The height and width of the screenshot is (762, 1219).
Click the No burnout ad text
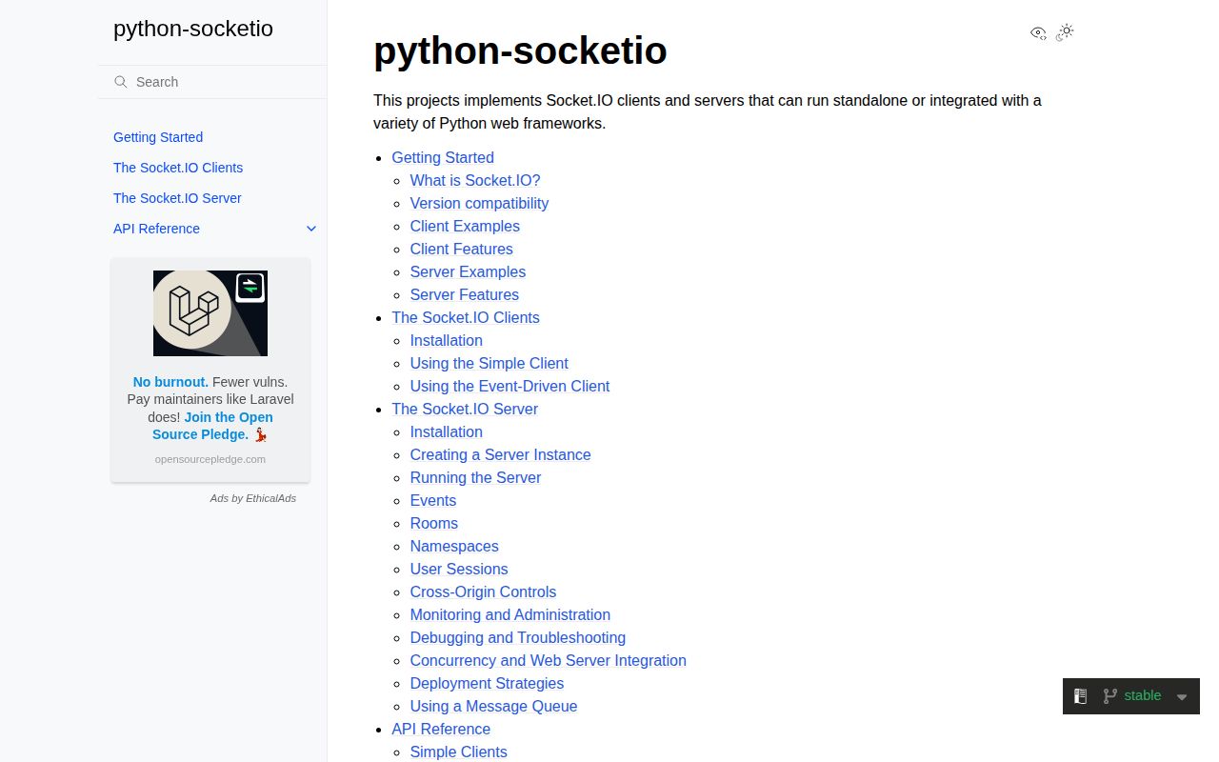(170, 382)
